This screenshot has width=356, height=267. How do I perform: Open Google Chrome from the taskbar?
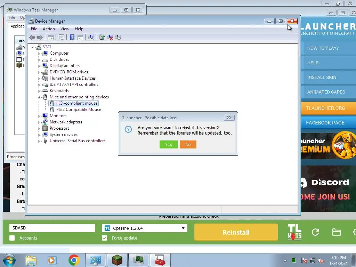click(x=74, y=260)
